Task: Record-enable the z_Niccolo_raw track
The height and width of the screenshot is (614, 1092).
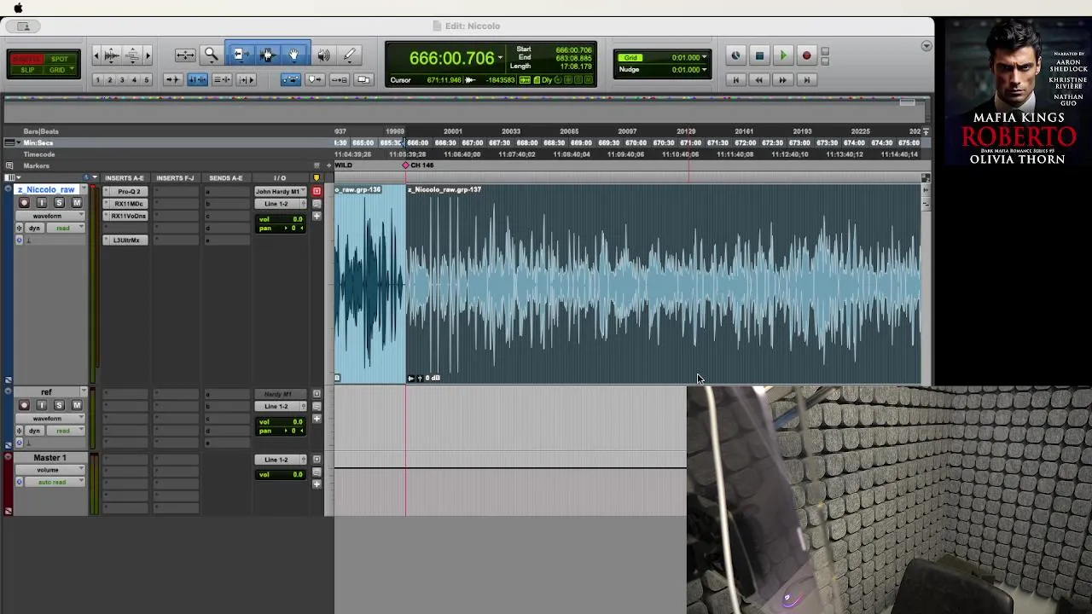Action: (24, 203)
